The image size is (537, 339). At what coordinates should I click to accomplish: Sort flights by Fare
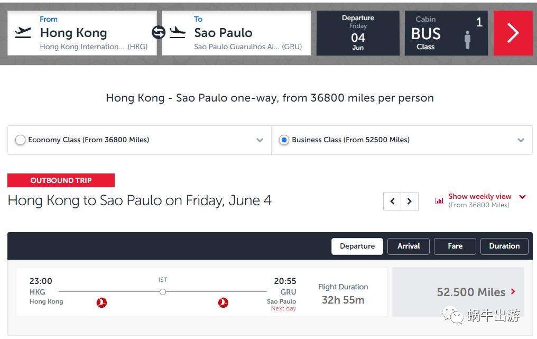[455, 246]
